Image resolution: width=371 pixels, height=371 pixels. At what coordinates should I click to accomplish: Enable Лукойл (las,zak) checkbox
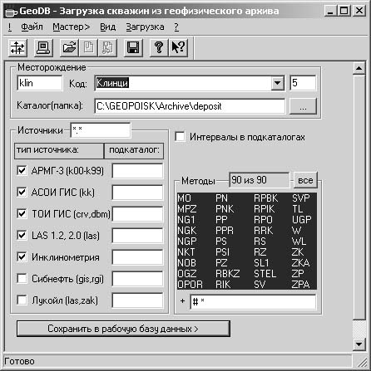point(22,300)
